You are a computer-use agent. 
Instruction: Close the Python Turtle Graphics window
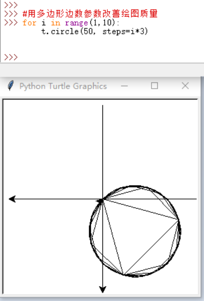point(185,86)
